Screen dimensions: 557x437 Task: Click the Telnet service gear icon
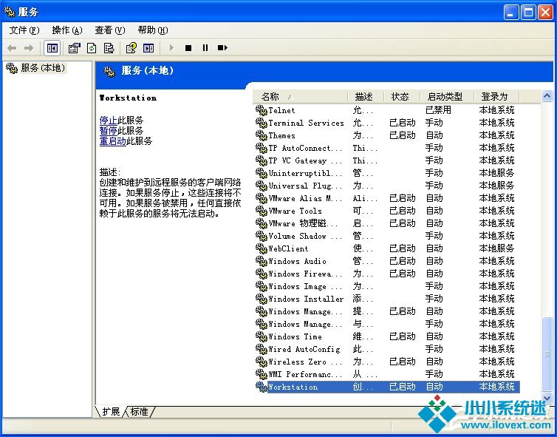coord(261,110)
